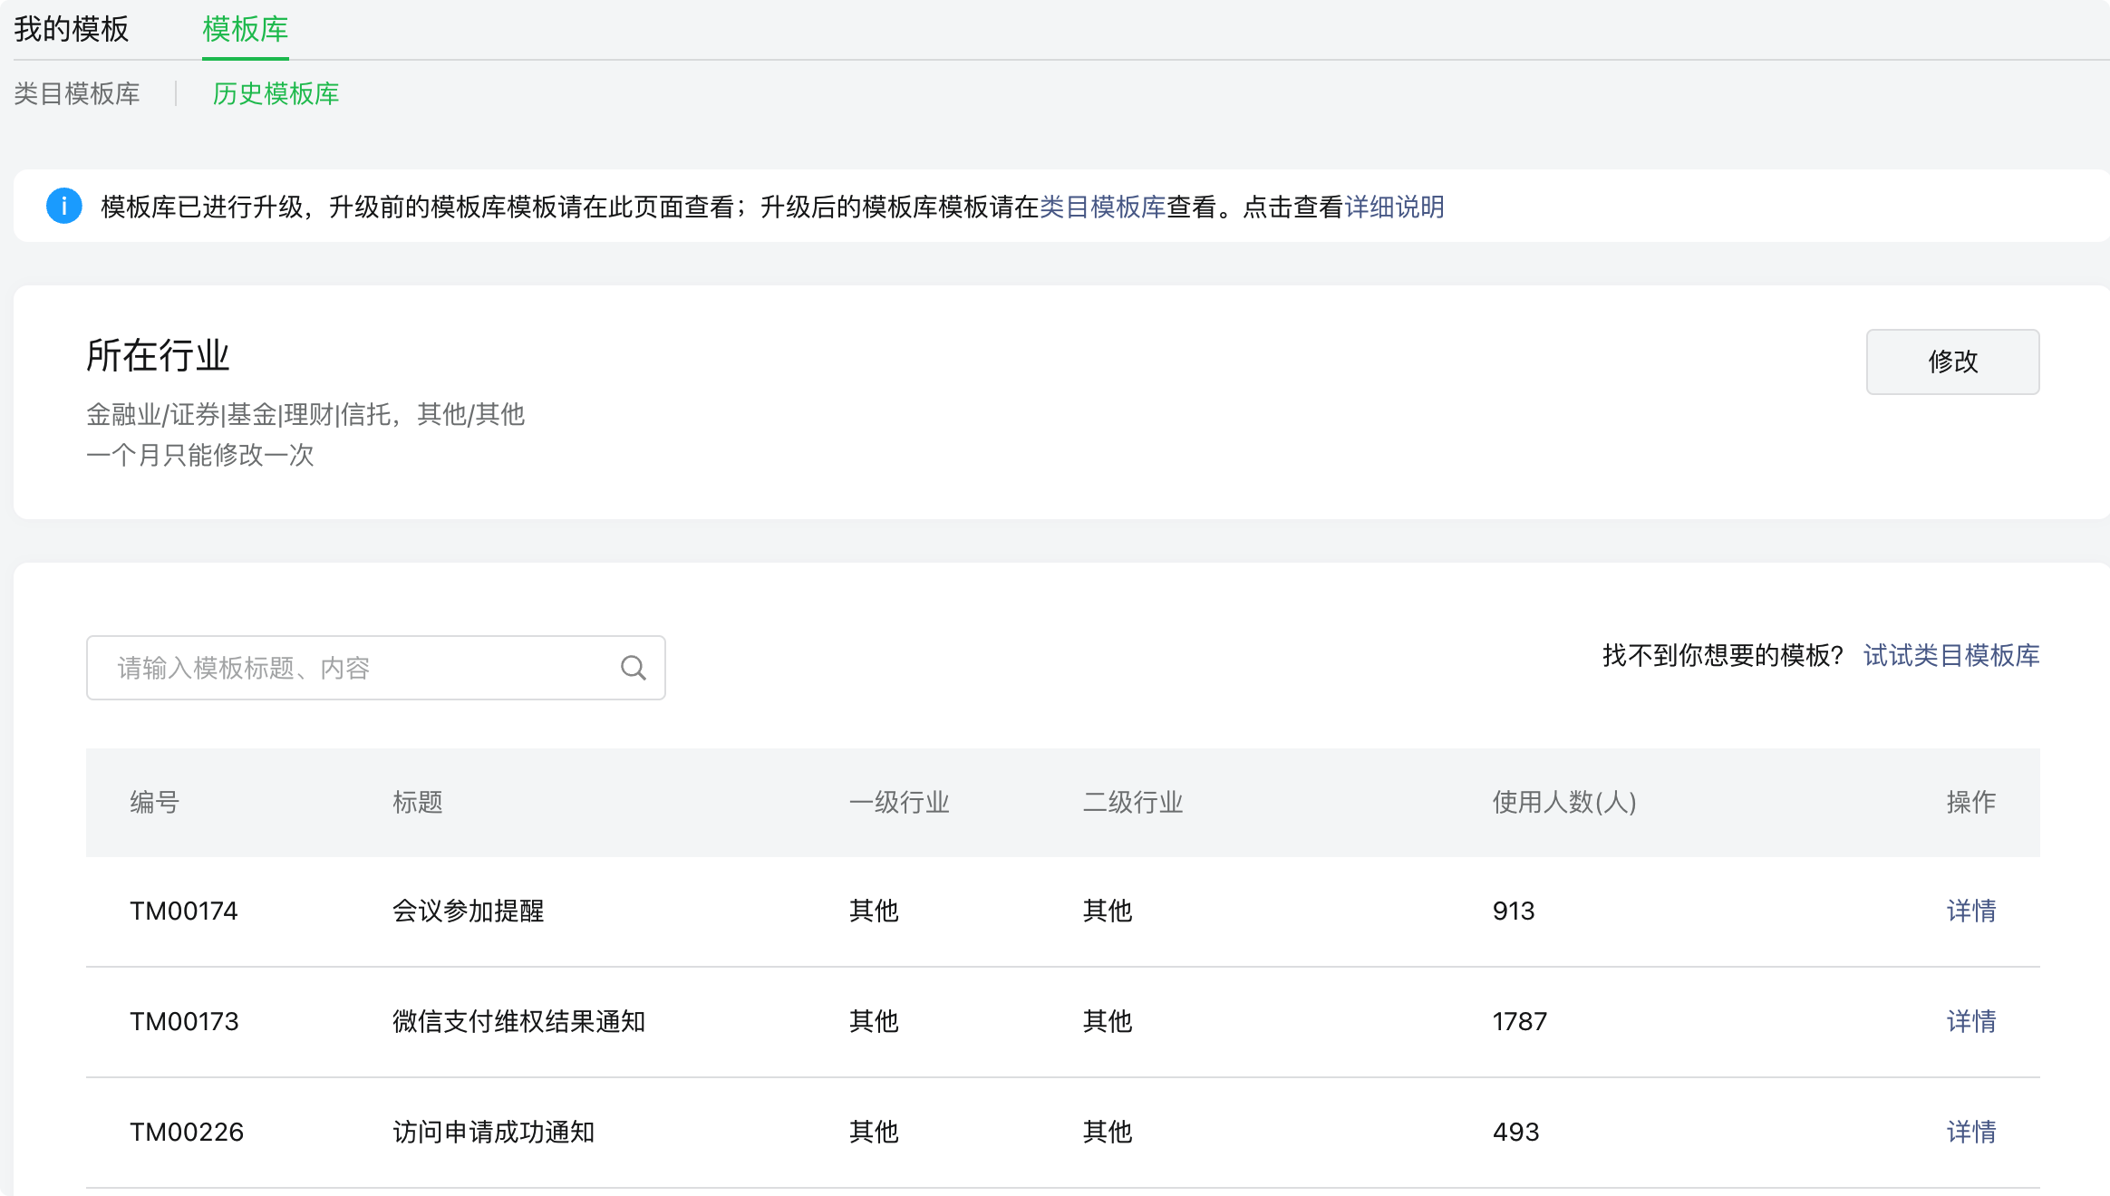Click 微信支付维权结果通知 template title
Image resolution: width=2110 pixels, height=1196 pixels.
(518, 1021)
